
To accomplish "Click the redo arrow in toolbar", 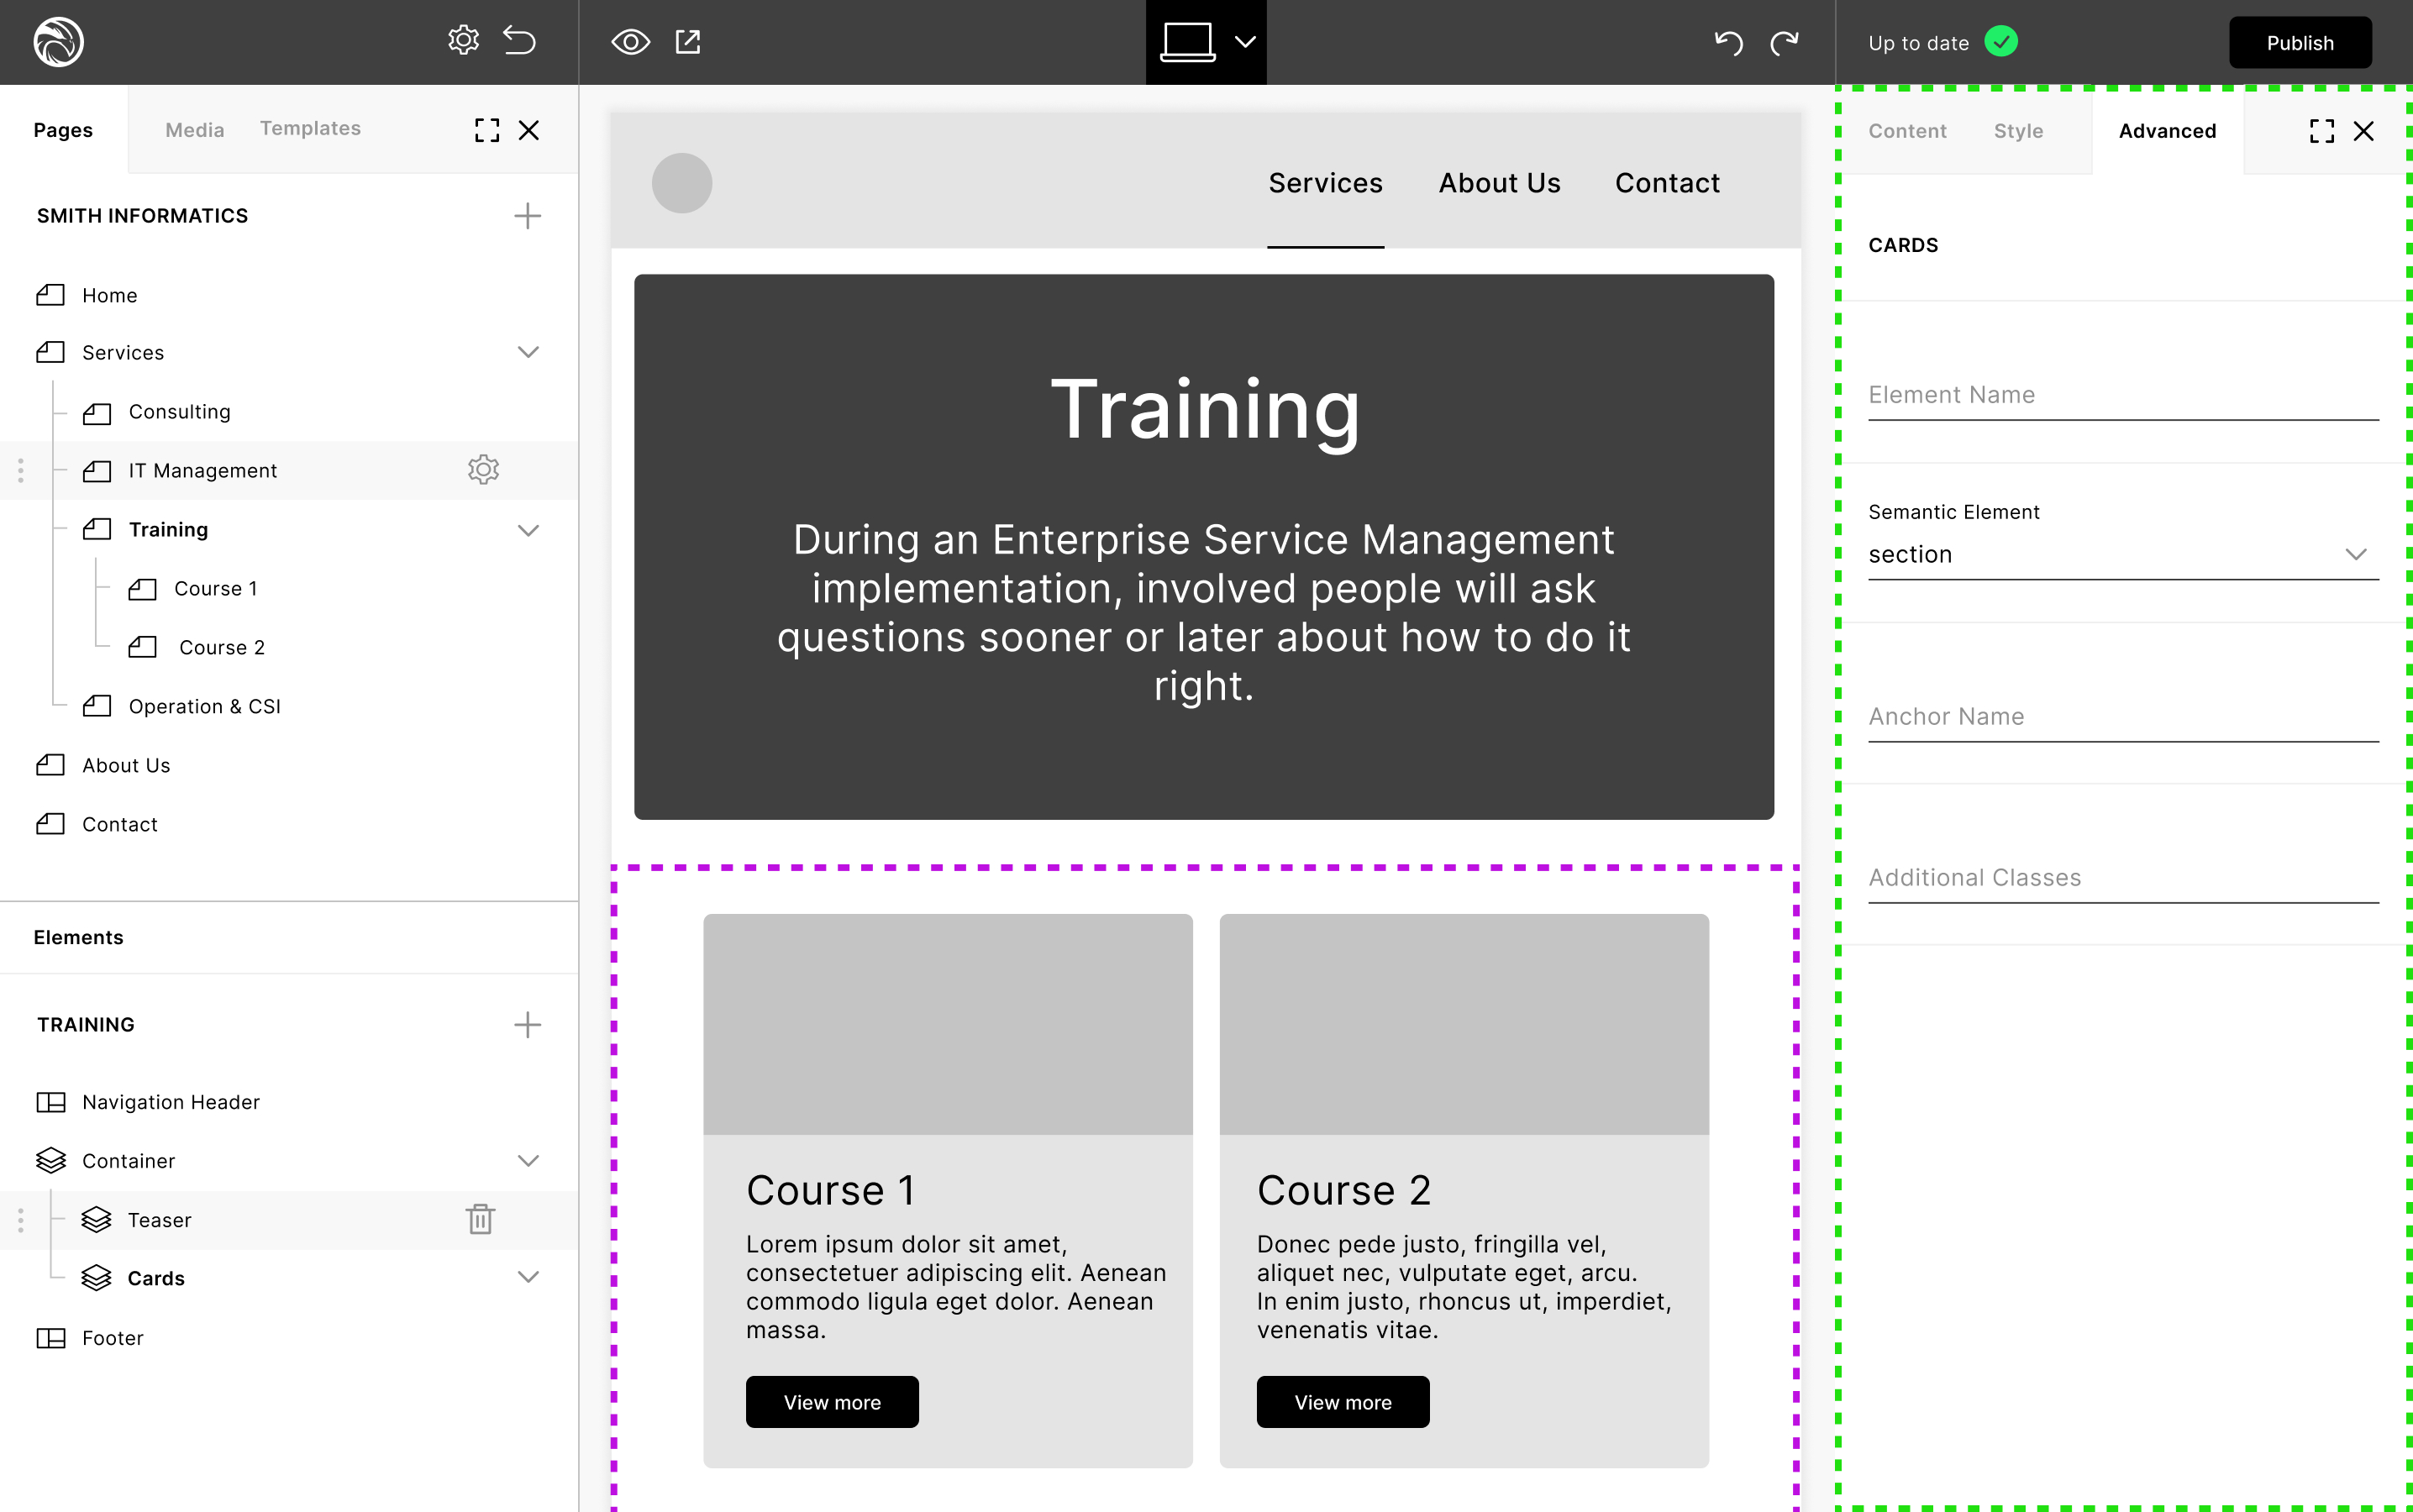I will click(1785, 42).
